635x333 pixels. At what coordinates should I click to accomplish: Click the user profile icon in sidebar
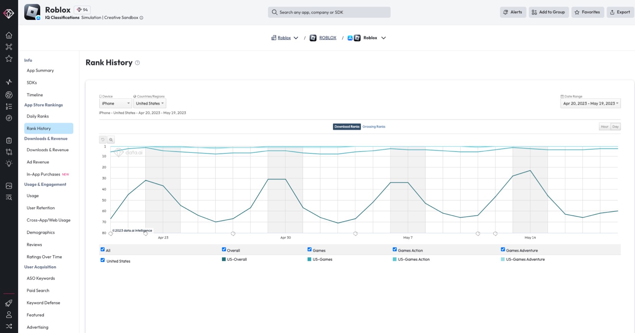coord(9,315)
